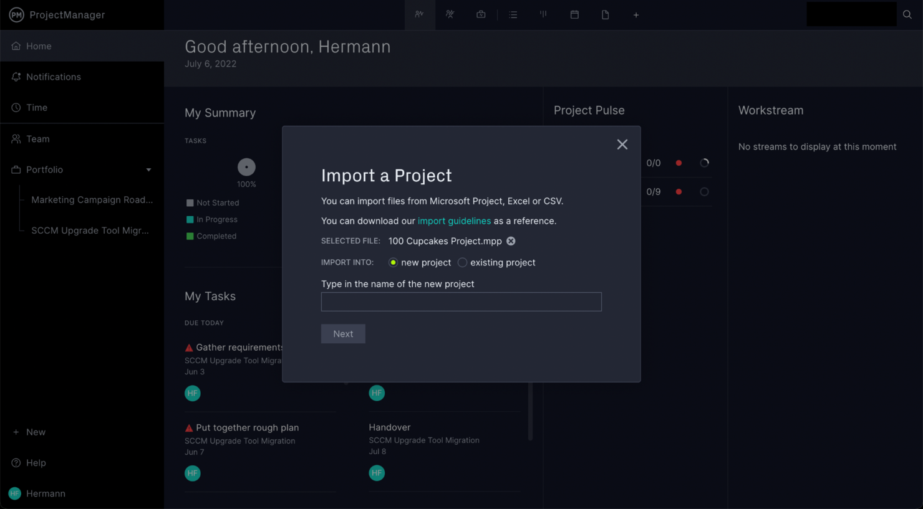
Task: Click the plus icon in top toolbar
Action: [x=636, y=15]
